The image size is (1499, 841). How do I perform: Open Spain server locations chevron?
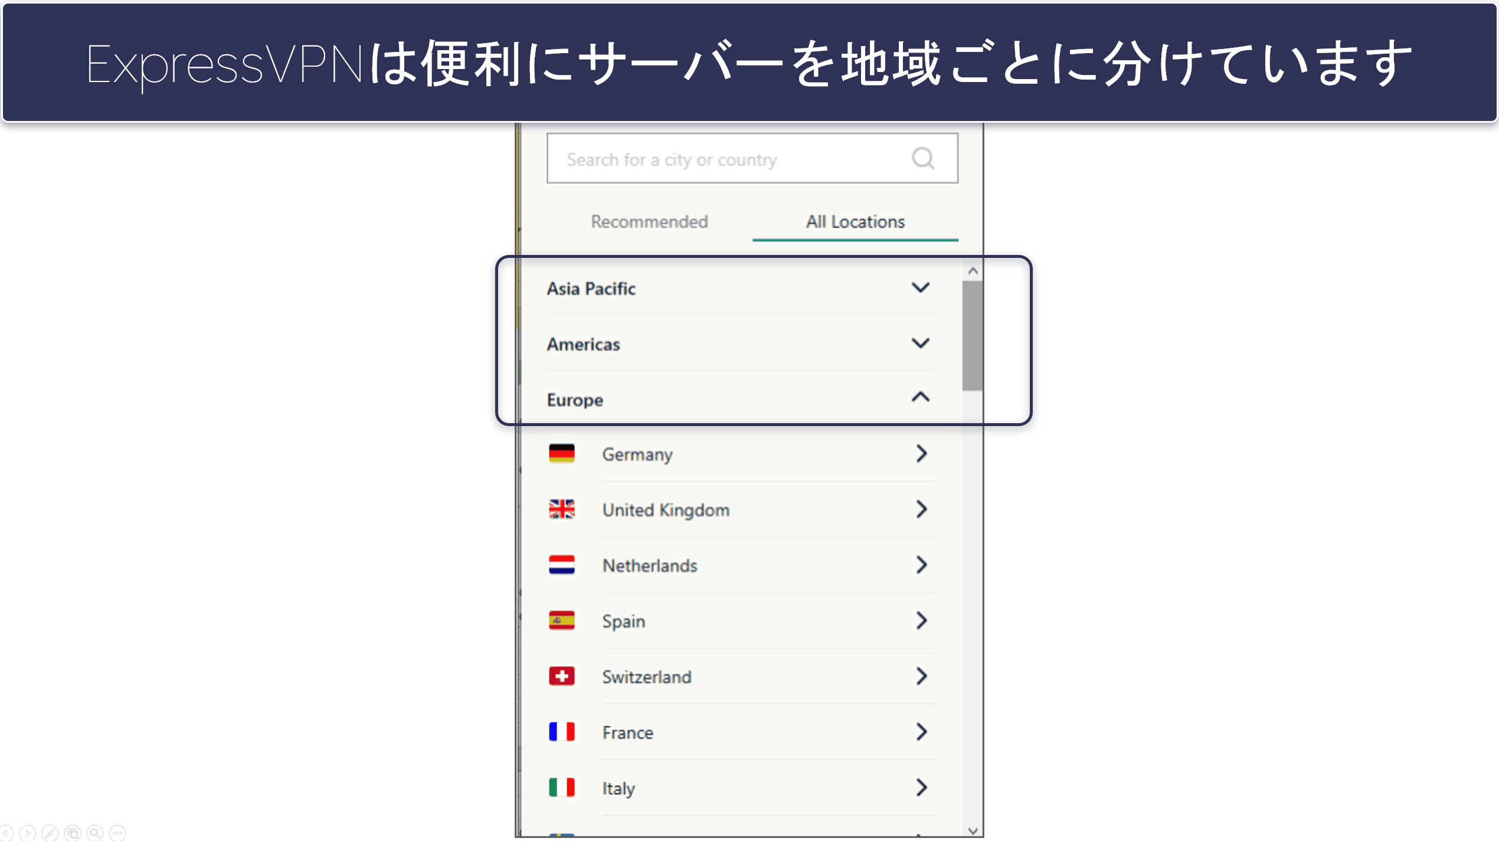(x=921, y=620)
